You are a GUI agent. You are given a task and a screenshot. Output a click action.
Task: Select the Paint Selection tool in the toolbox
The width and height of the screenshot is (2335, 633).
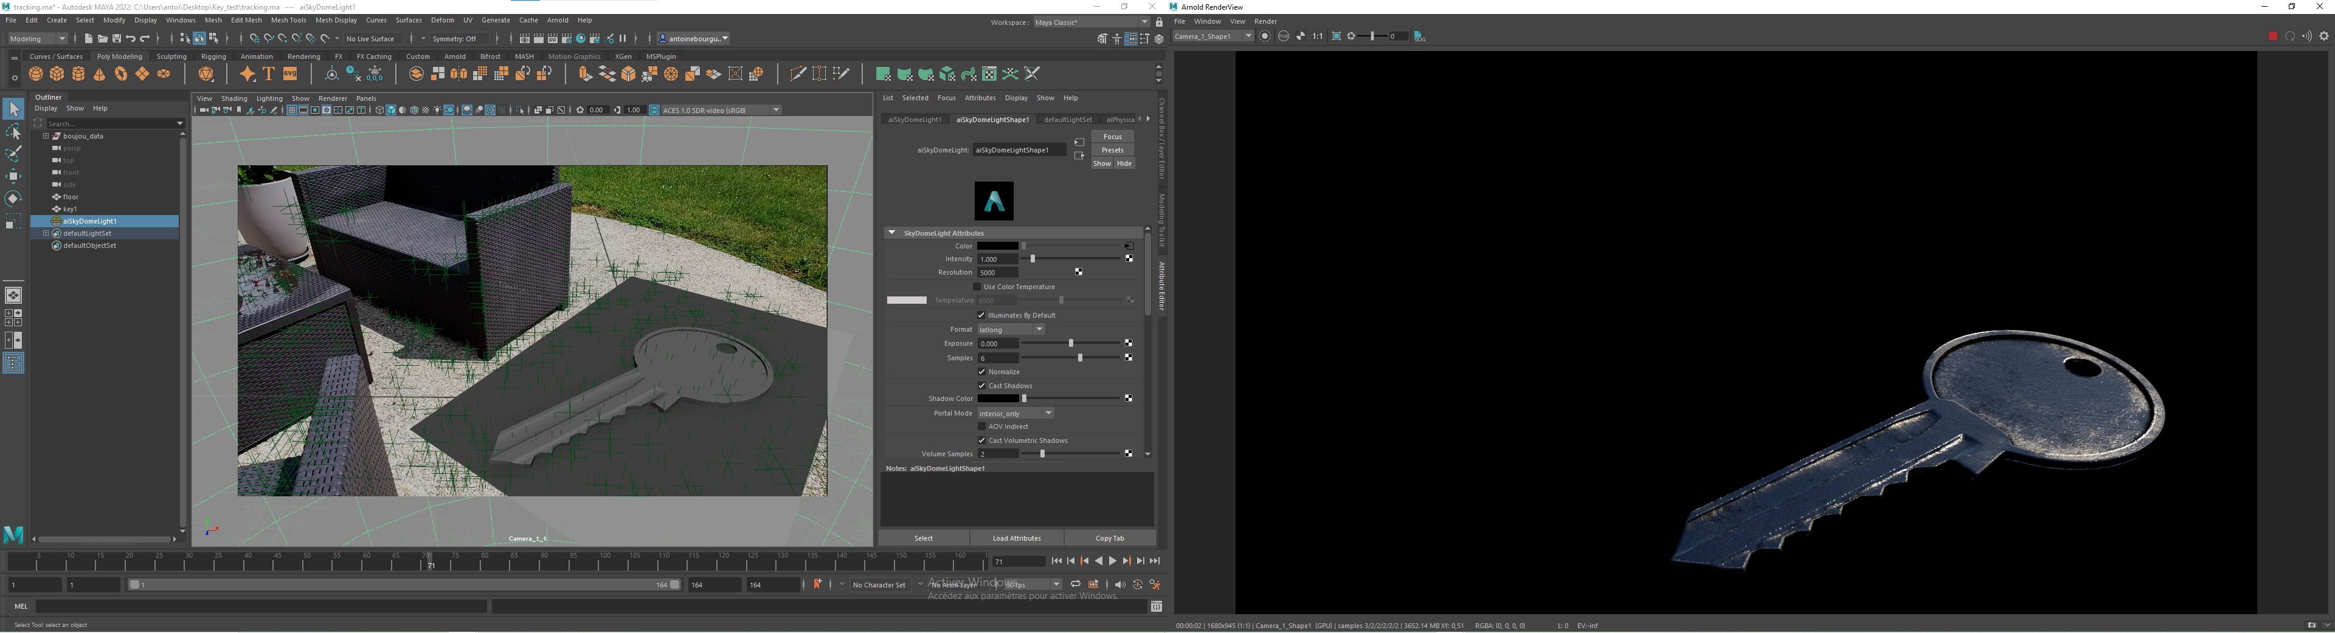[13, 154]
